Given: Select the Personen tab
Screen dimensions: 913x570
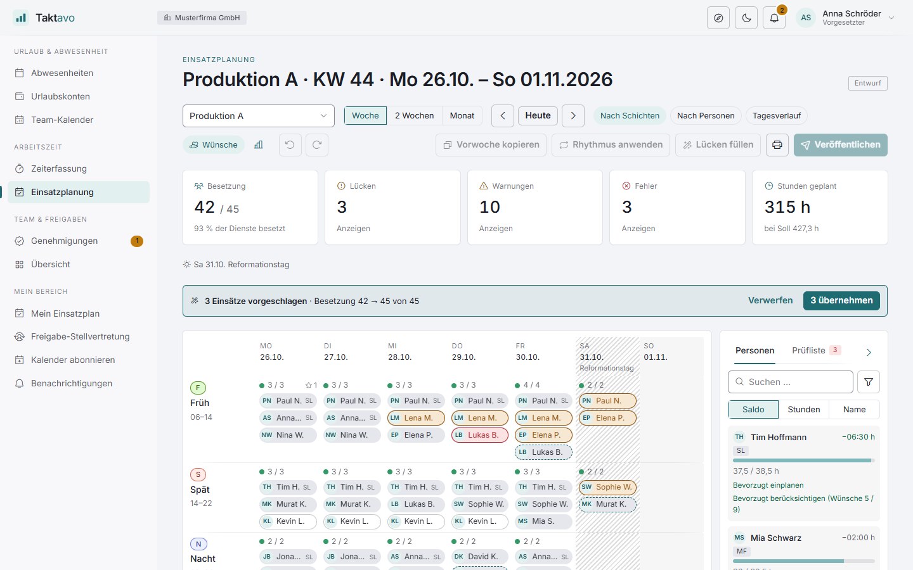Looking at the screenshot, I should pyautogui.click(x=754, y=350).
